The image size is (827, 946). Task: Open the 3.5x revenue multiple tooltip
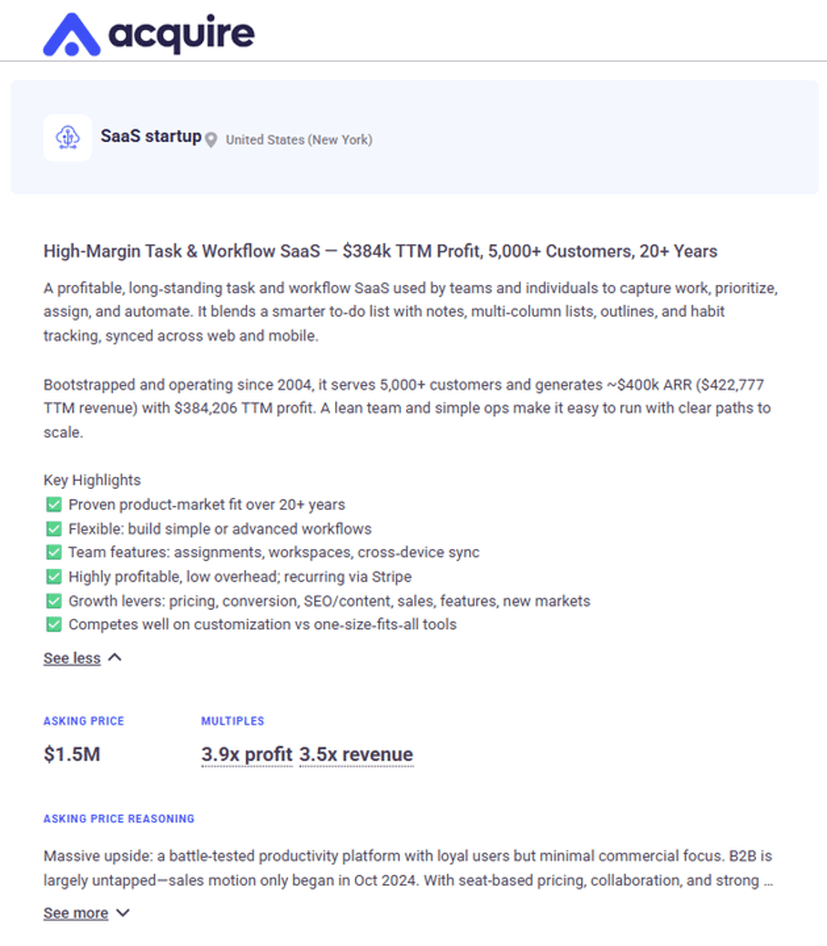[356, 754]
